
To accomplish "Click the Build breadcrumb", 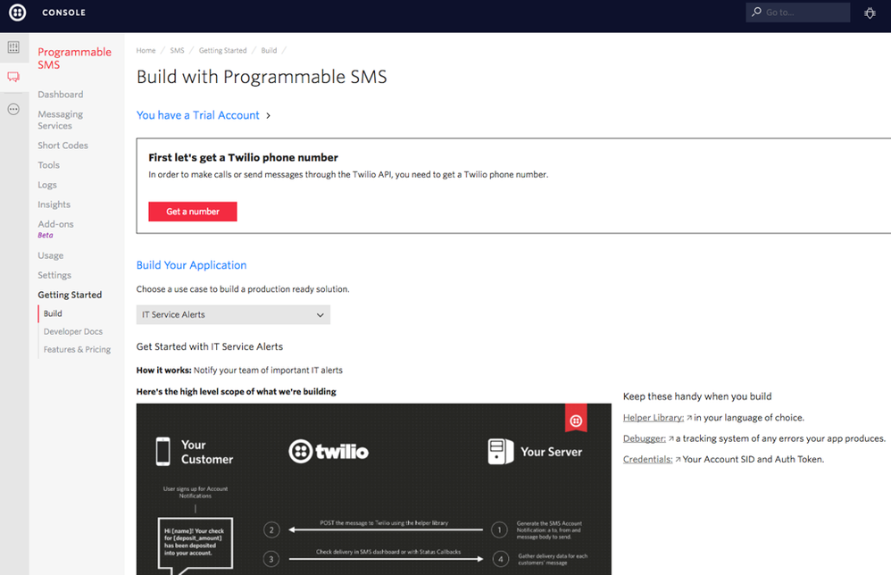I will click(269, 51).
